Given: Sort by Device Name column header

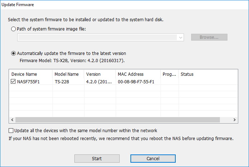Looking at the screenshot, I should pos(31,74).
